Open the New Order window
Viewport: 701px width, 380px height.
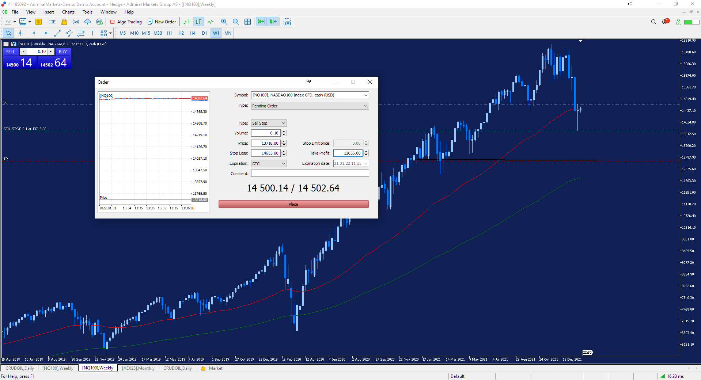(162, 22)
